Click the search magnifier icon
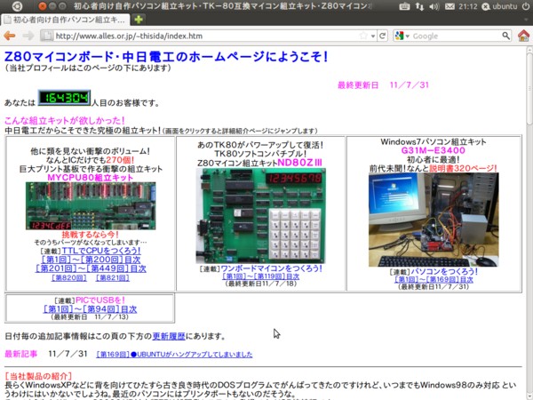The image size is (533, 400). pos(505,36)
